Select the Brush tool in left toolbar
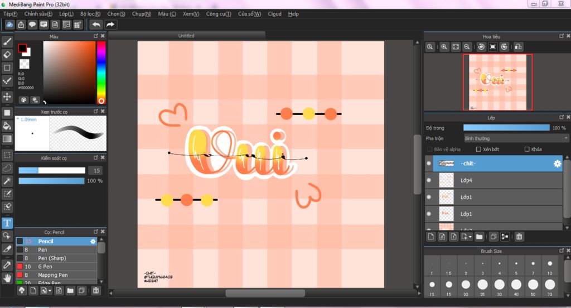The image size is (571, 308). [7, 42]
